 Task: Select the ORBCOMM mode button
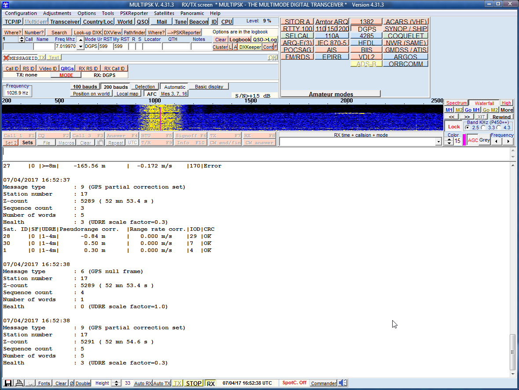pyautogui.click(x=406, y=64)
